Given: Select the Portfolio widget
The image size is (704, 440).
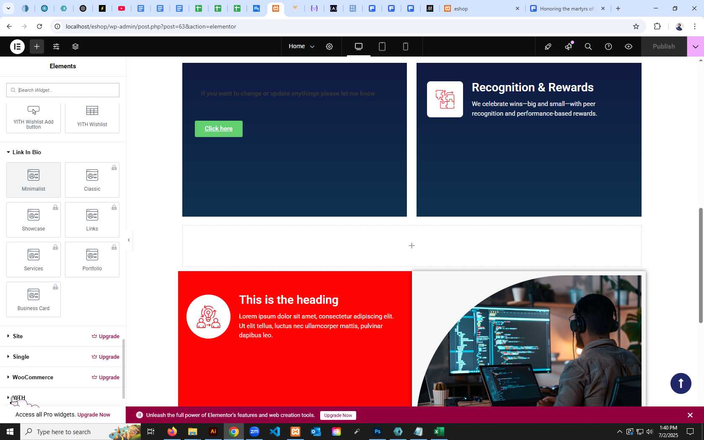Looking at the screenshot, I should [92, 259].
